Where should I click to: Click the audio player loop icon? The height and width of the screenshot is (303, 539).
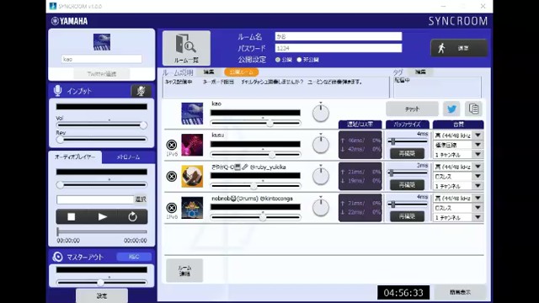click(x=133, y=217)
